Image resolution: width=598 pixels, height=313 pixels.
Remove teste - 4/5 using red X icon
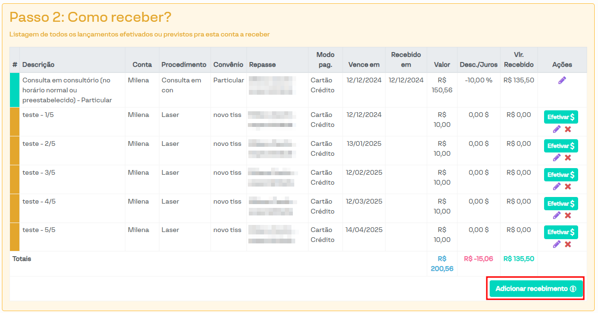tap(568, 215)
